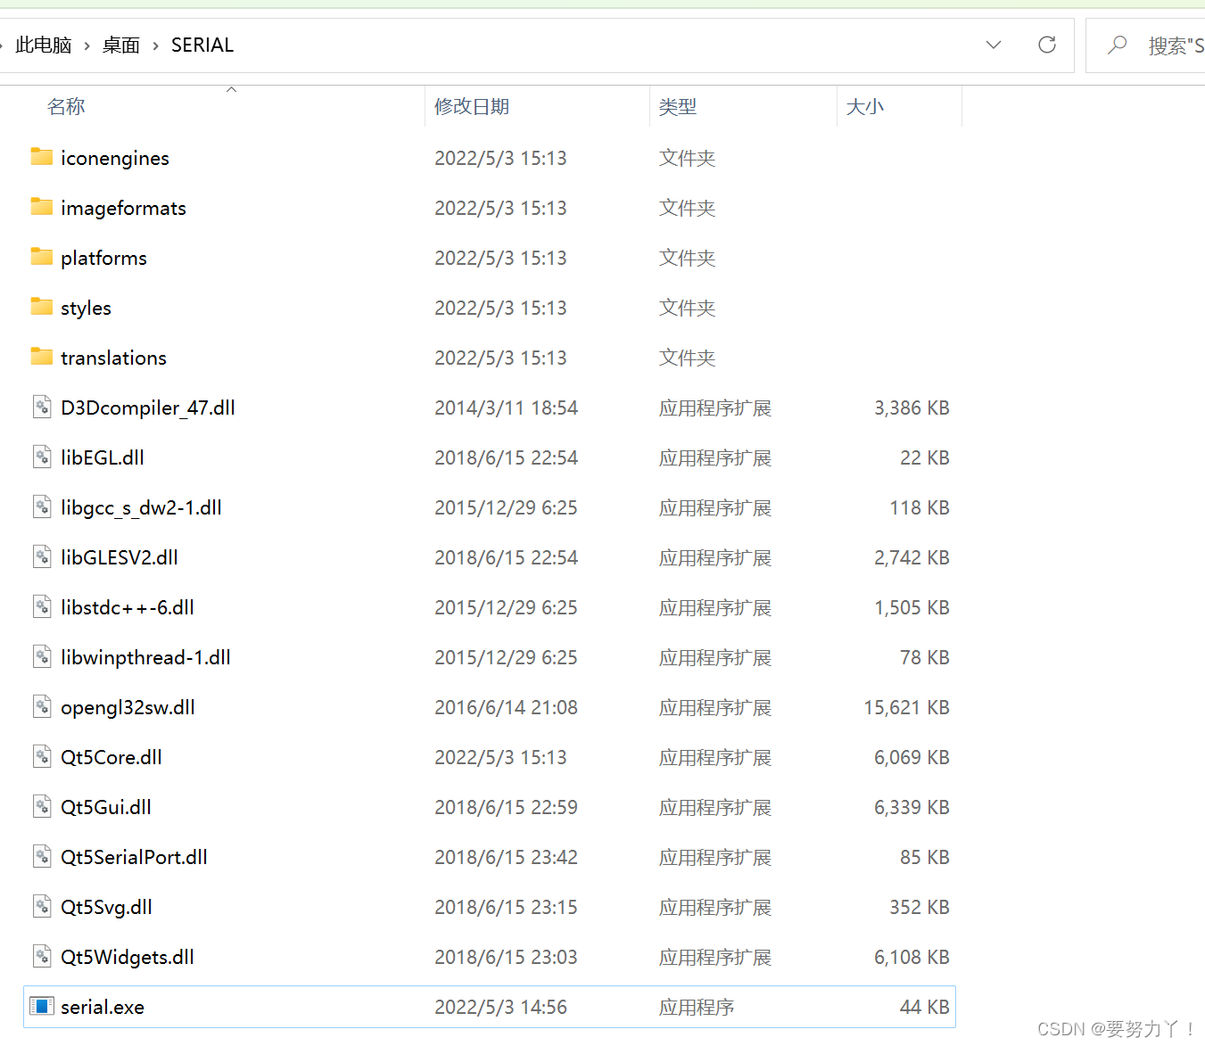Select the translations folder name

point(113,358)
